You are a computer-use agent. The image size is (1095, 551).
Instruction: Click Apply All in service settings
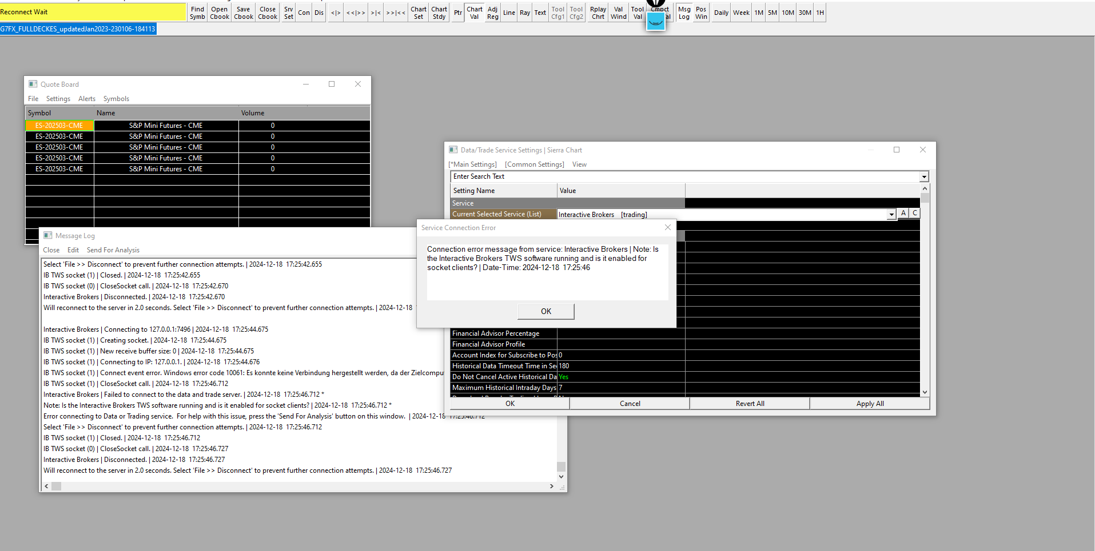click(869, 404)
